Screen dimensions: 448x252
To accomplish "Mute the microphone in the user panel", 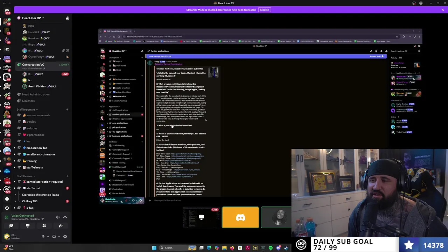I will point(43,237).
